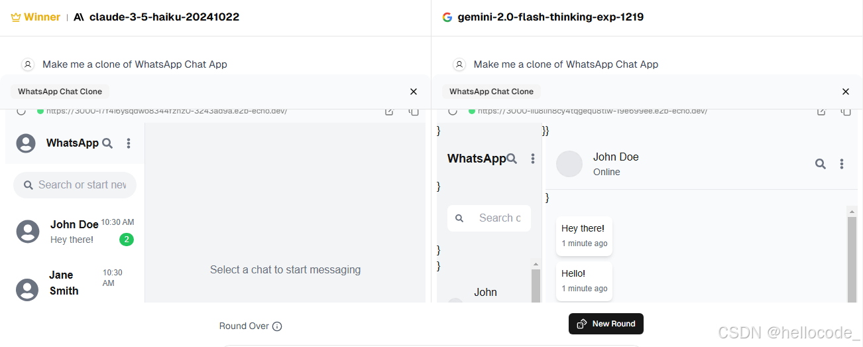This screenshot has height=347, width=863.
Task: Open external link icon in right preview bar
Action: pyautogui.click(x=821, y=111)
